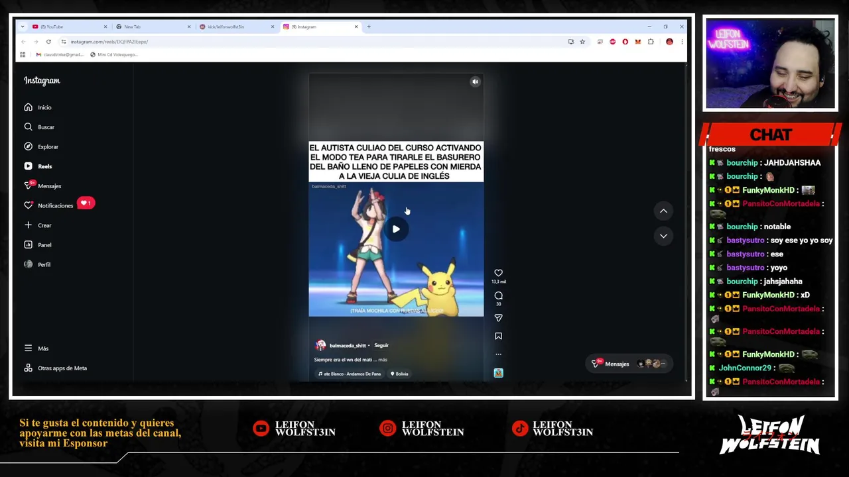849x477 pixels.
Task: Go to next reel down arrow
Action: click(x=663, y=236)
